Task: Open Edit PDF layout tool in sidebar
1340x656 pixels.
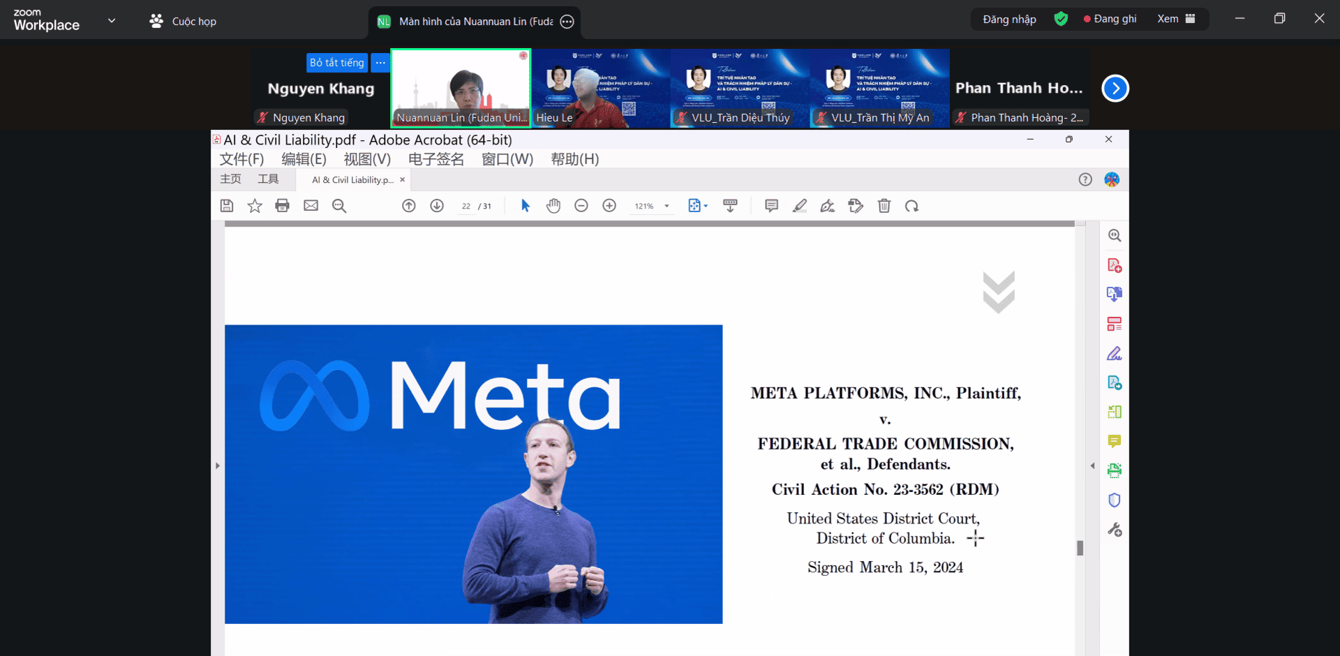Action: coord(1115,324)
